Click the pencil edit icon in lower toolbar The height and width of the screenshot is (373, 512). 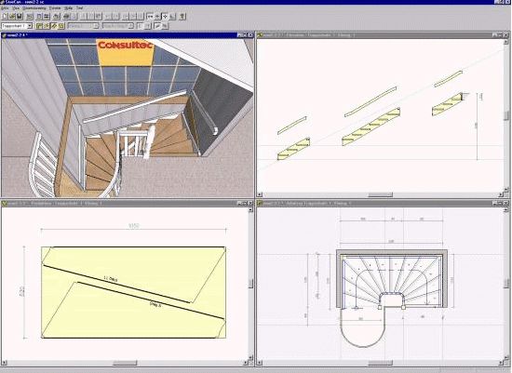(157, 26)
